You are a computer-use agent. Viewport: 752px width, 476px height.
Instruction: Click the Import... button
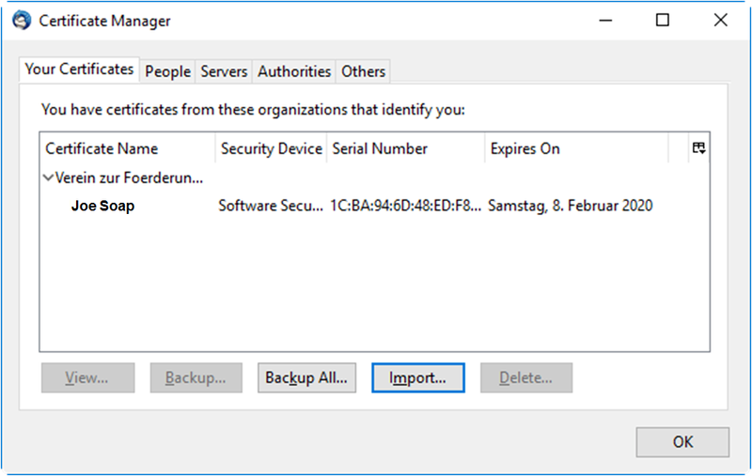(418, 377)
